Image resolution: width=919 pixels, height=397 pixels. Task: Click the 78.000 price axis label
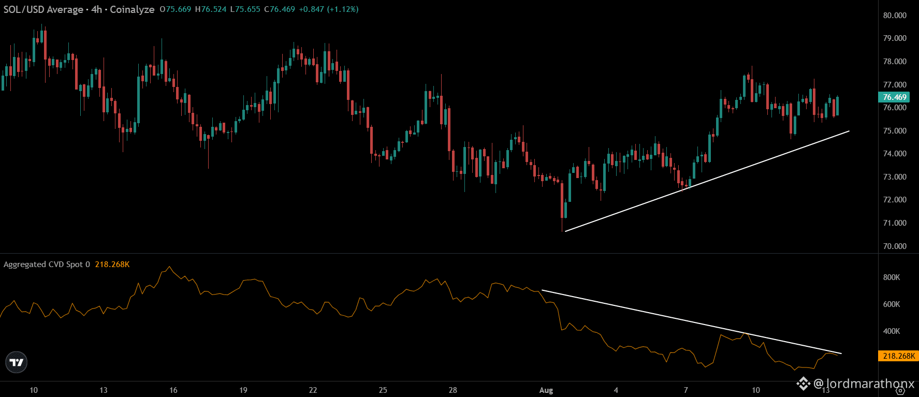tap(895, 62)
